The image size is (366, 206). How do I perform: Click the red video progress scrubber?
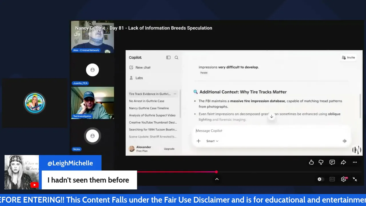point(216,172)
